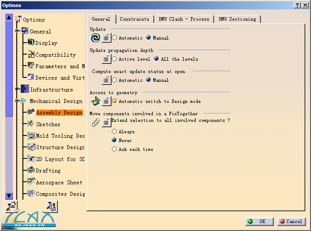
Task: Select Compatibility under General
Action: (x=56, y=55)
